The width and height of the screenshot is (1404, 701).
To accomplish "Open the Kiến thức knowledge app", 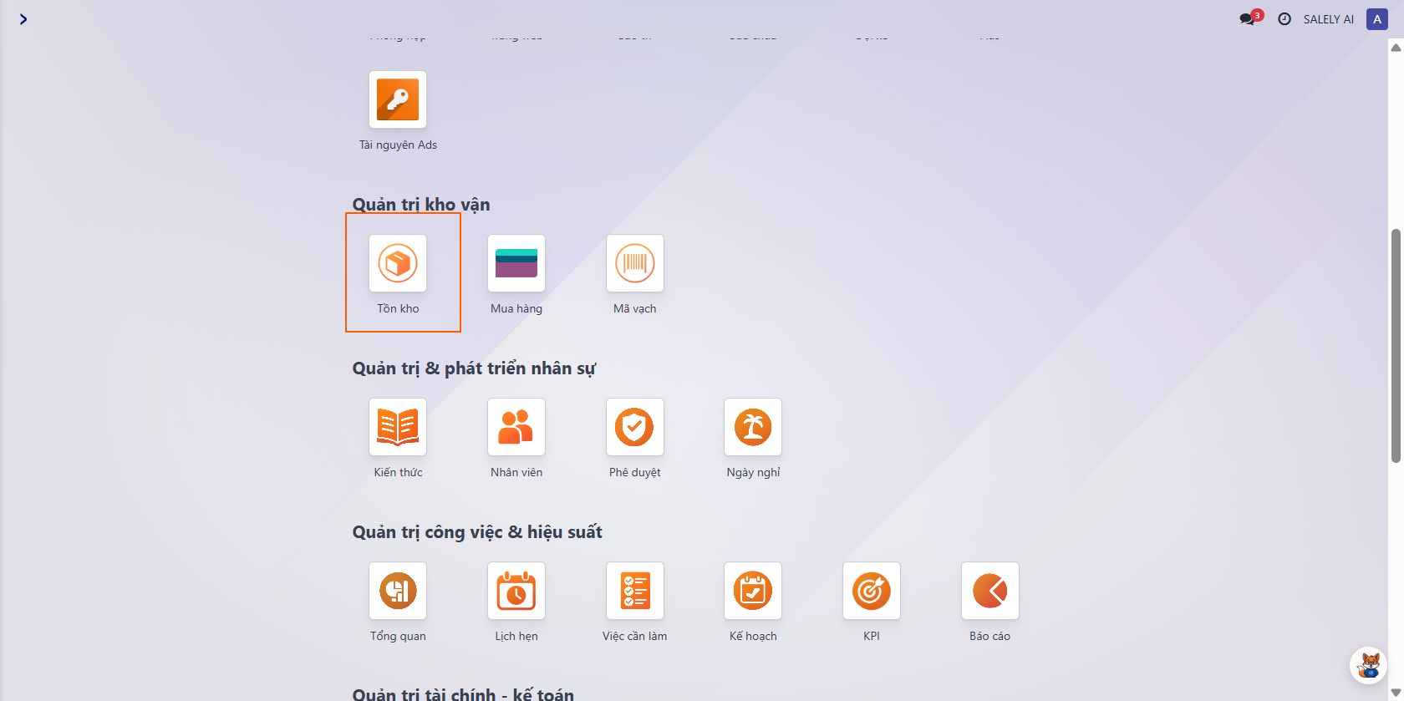I will click(x=398, y=428).
